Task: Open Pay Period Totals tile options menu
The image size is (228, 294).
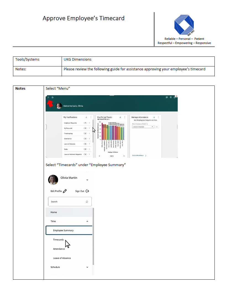Action: 125,117
